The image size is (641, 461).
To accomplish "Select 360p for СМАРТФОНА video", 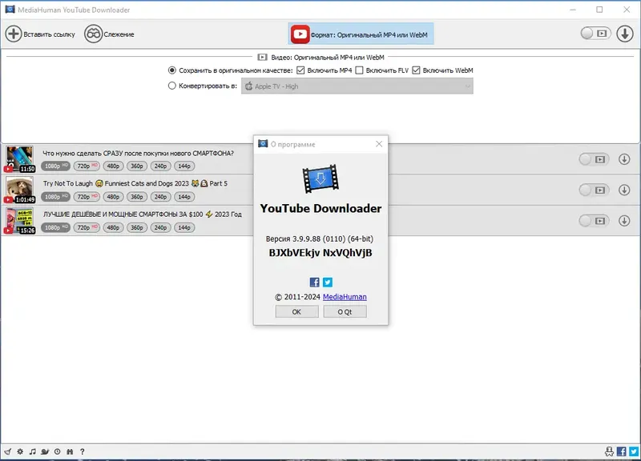I will tap(137, 166).
